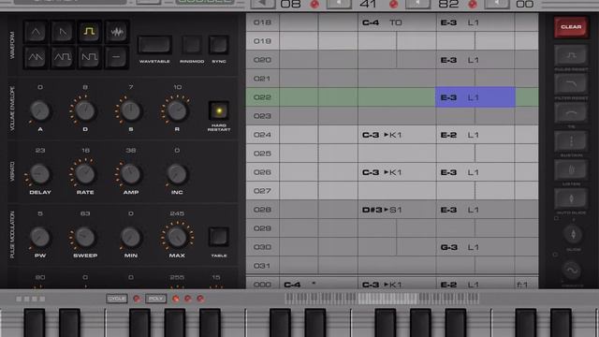Click the volume envelope Attack (A) knob
The image size is (599, 337).
pos(39,111)
